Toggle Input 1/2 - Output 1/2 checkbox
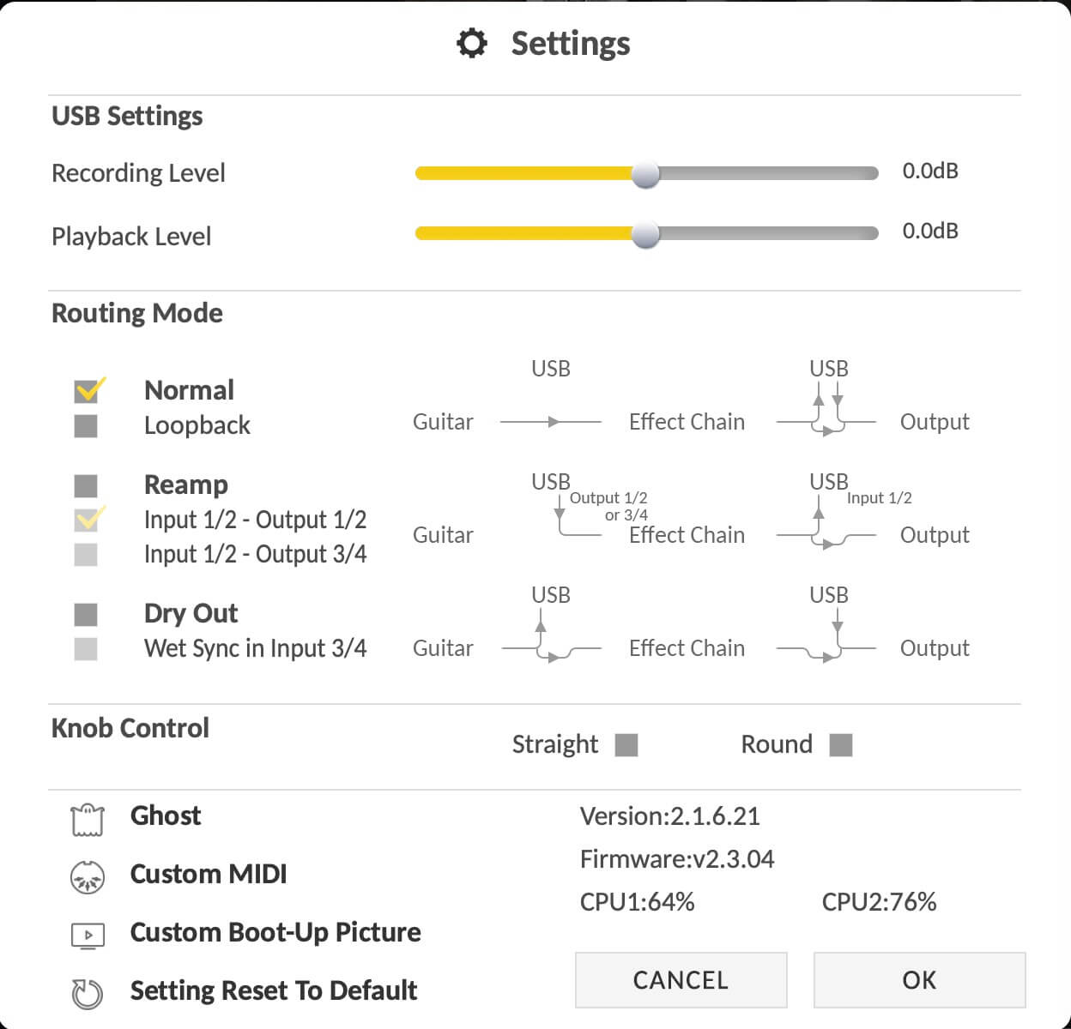1071x1029 pixels. (88, 519)
